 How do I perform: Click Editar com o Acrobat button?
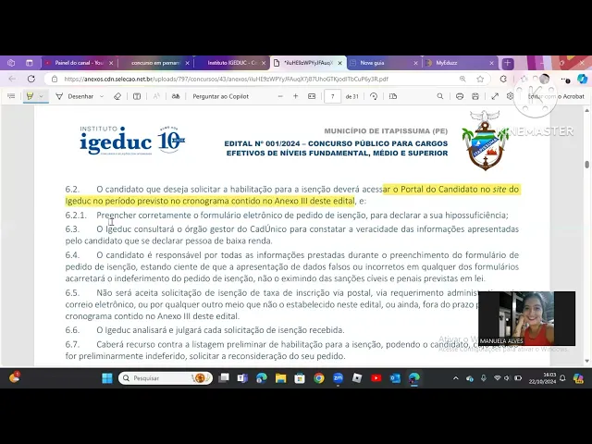click(x=556, y=96)
